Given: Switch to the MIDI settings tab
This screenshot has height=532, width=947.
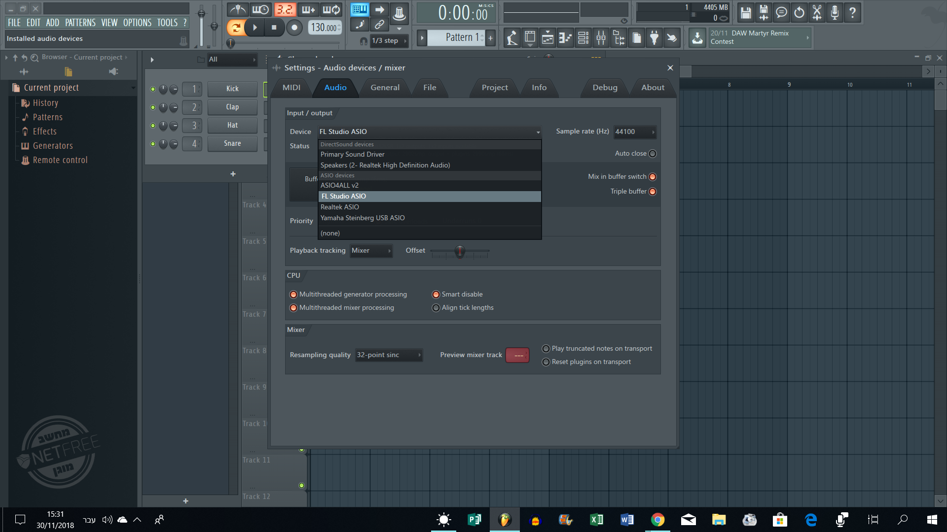Looking at the screenshot, I should (291, 88).
